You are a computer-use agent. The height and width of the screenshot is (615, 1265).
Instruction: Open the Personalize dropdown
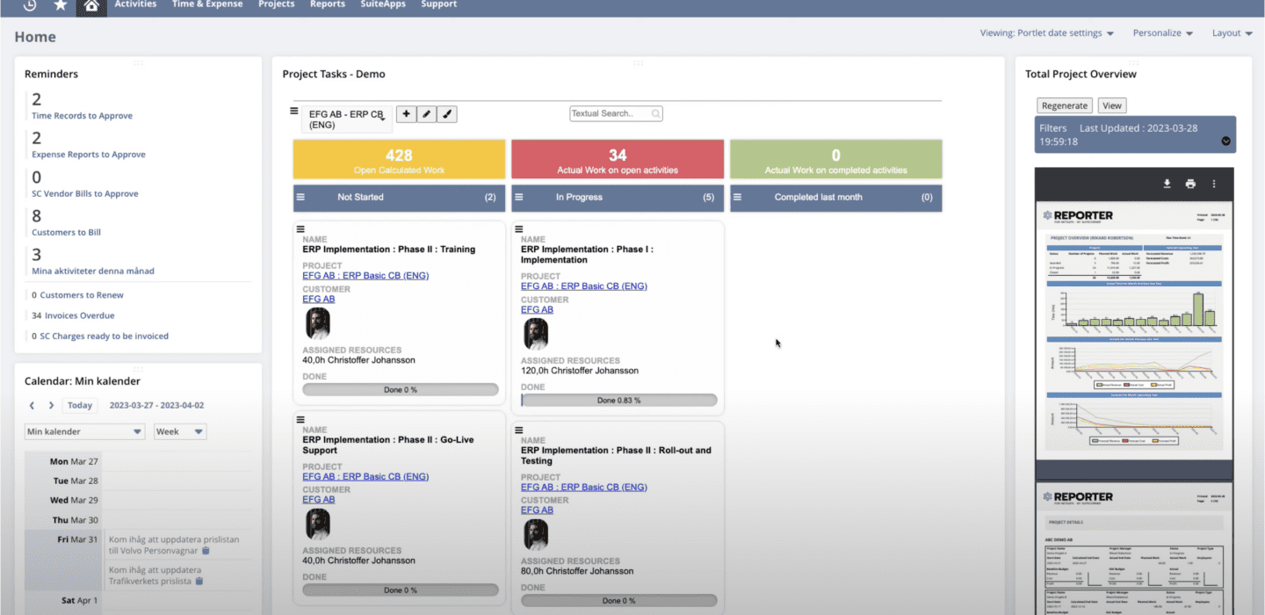pyautogui.click(x=1162, y=33)
